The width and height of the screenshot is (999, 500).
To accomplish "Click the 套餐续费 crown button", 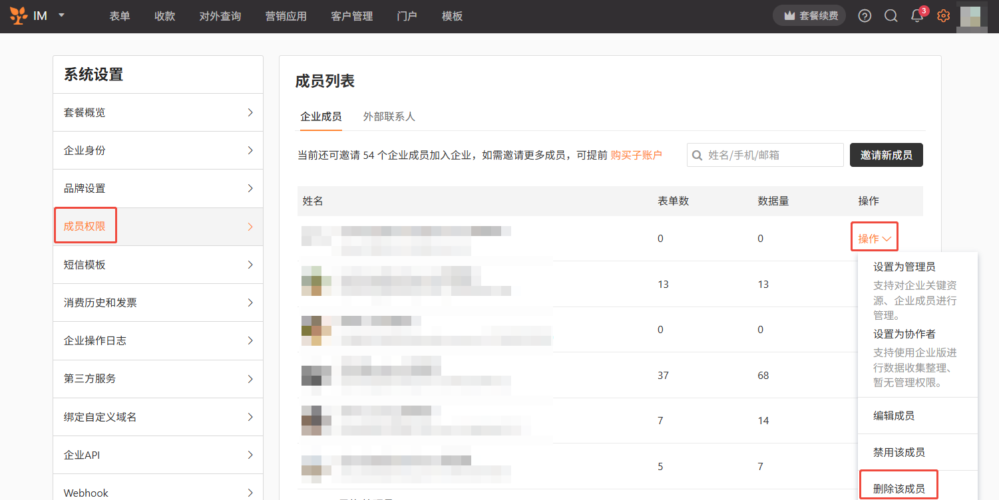I will 809,16.
